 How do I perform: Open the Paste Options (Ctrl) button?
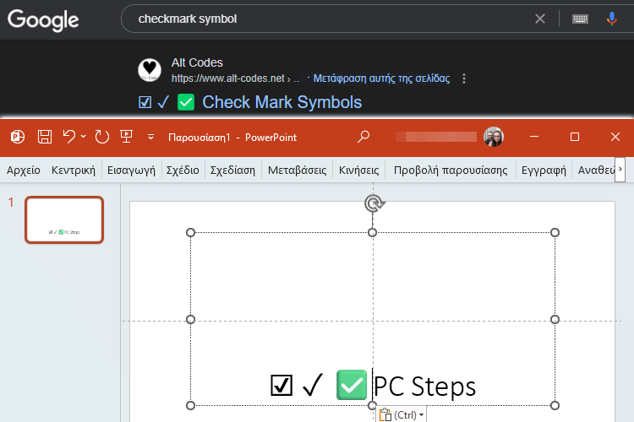coord(401,414)
